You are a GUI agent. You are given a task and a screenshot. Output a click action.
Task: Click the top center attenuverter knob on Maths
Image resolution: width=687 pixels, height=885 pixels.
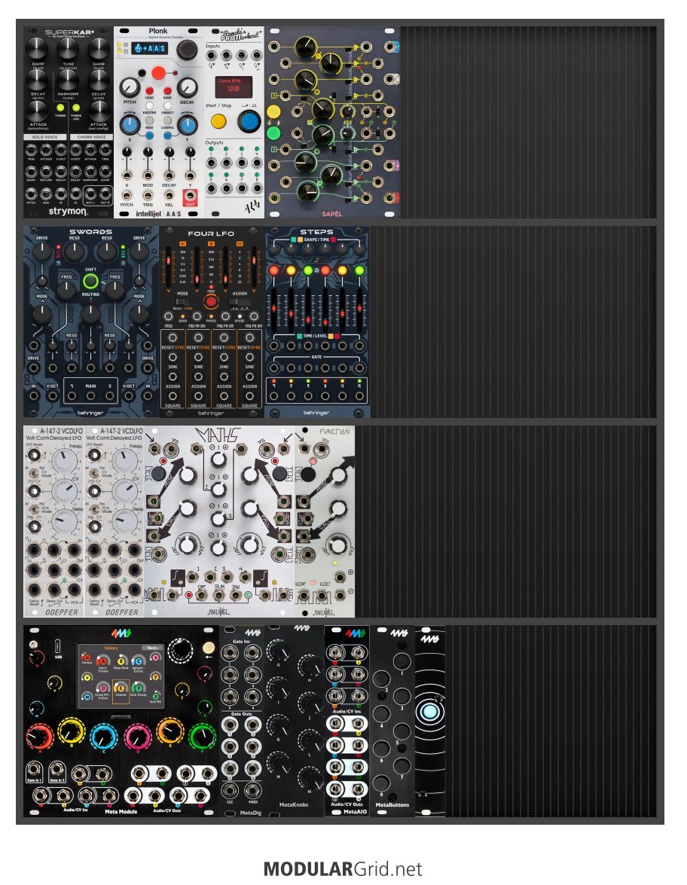218,460
